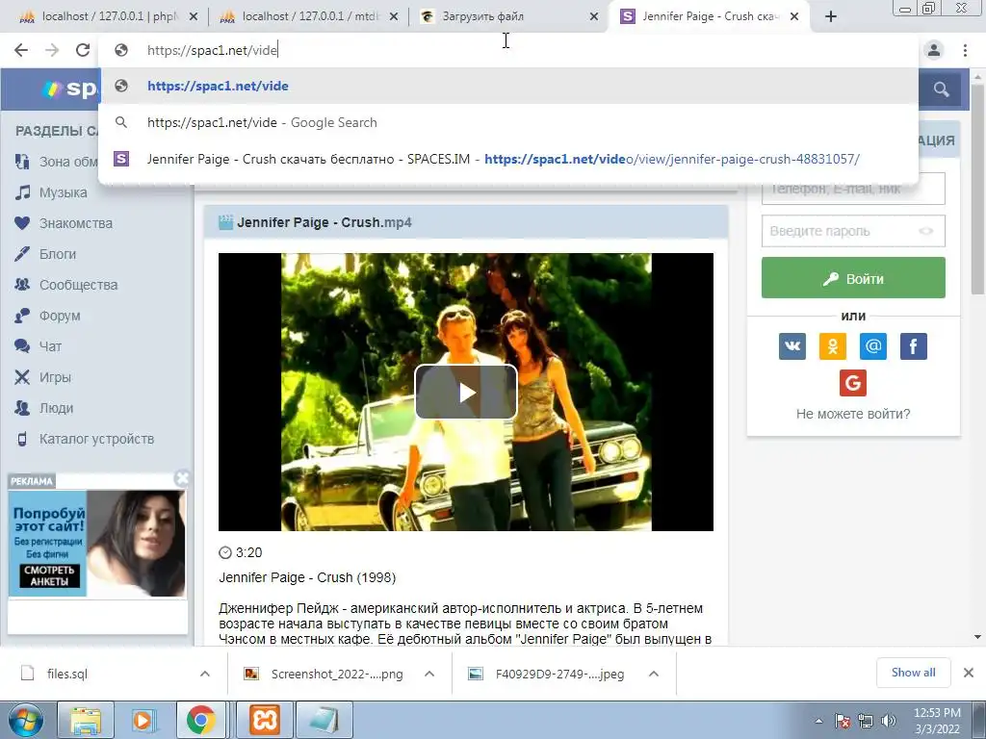986x739 pixels.
Task: Click the browser Forward arrow
Action: click(x=52, y=50)
